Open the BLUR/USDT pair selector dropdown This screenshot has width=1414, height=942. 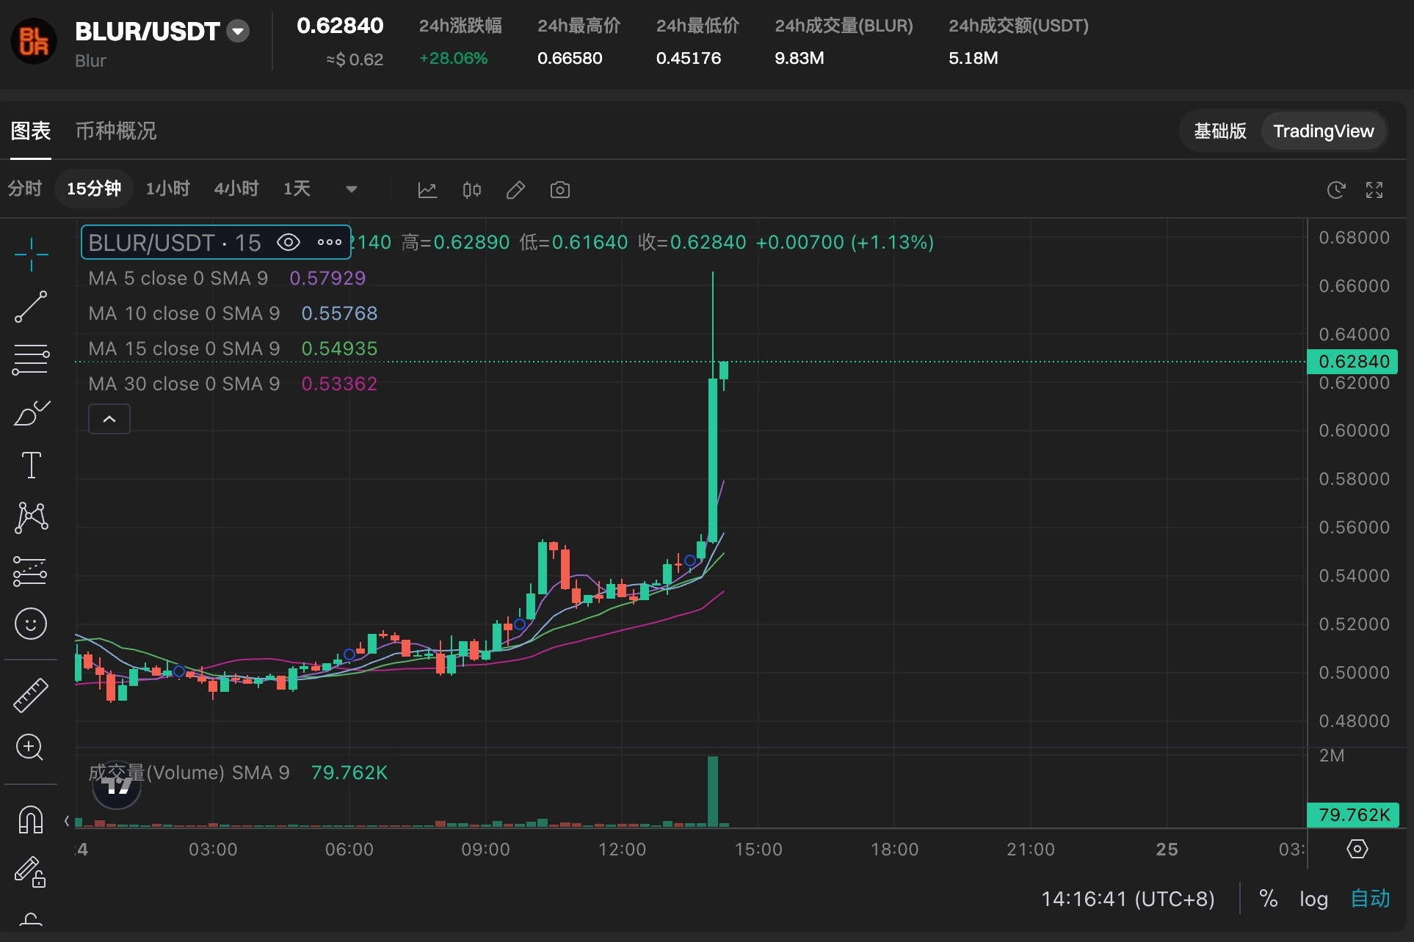pyautogui.click(x=238, y=32)
